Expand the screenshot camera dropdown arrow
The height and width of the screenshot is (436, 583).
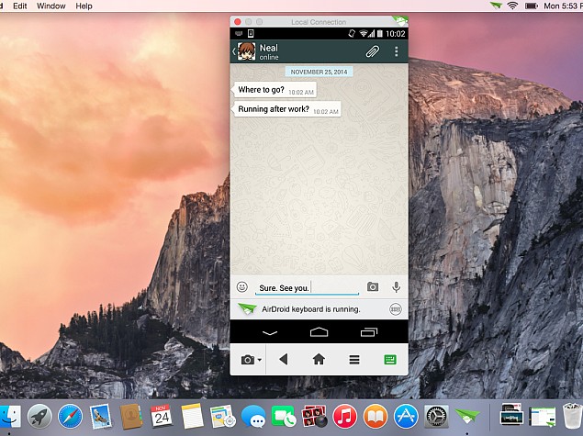(260, 361)
